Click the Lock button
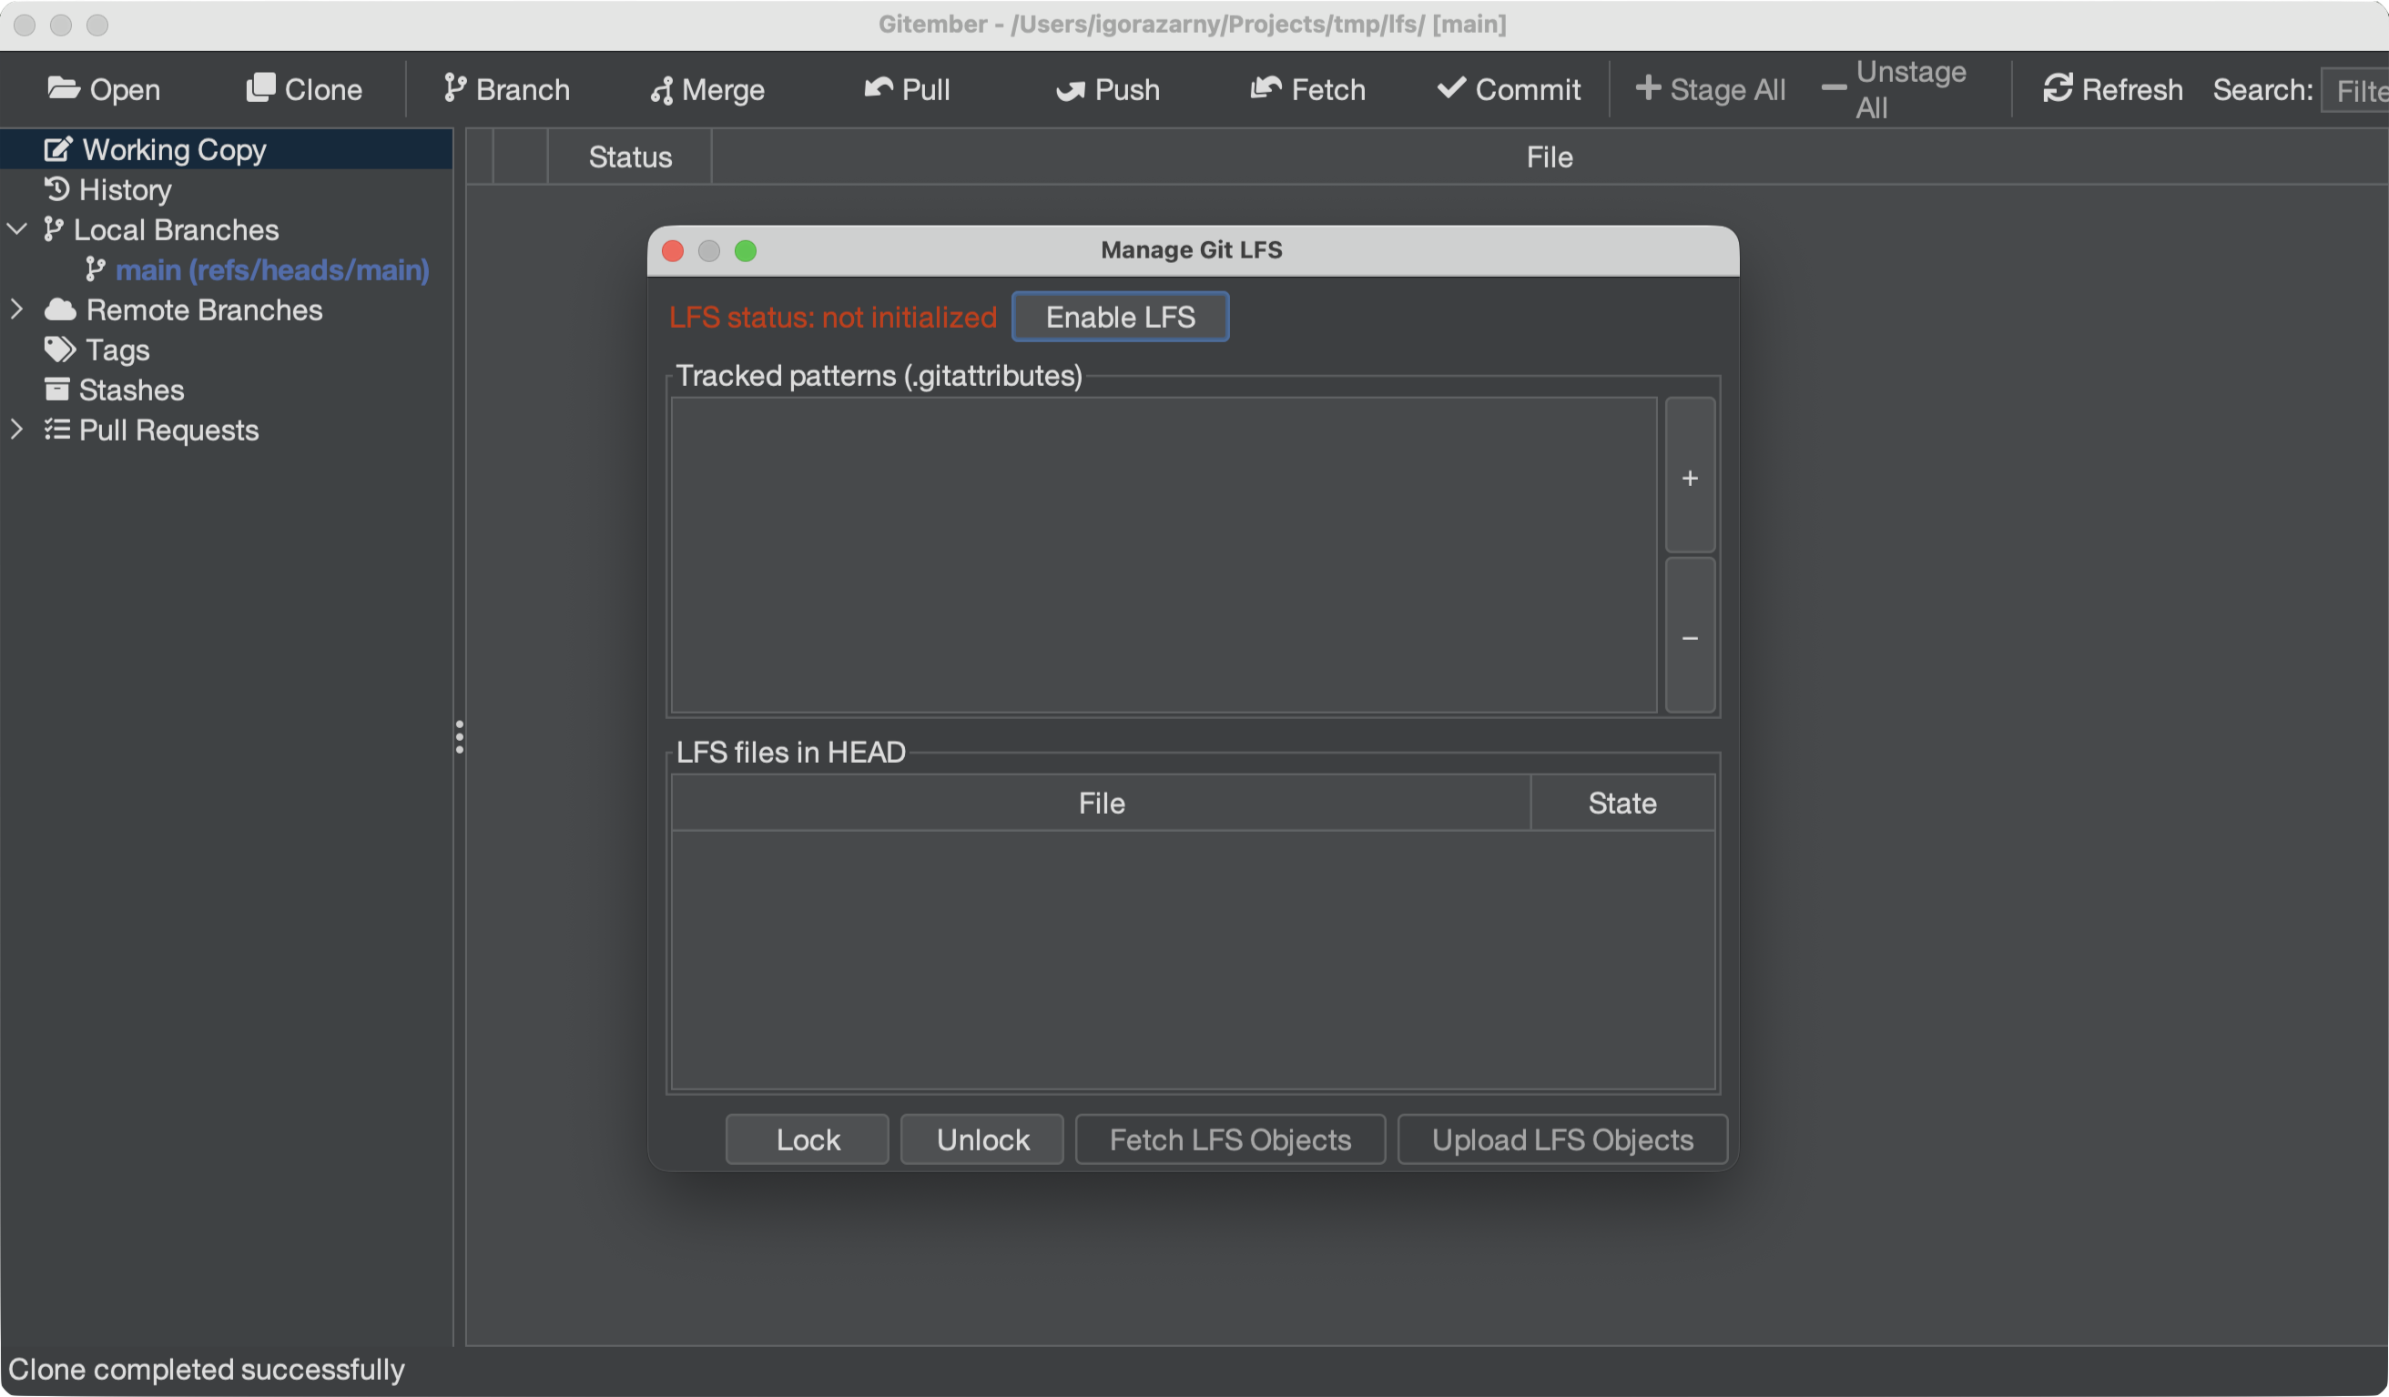This screenshot has height=1397, width=2389. click(x=808, y=1139)
